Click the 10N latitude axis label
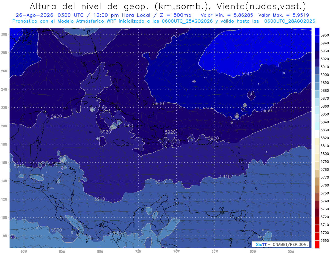 [4, 218]
